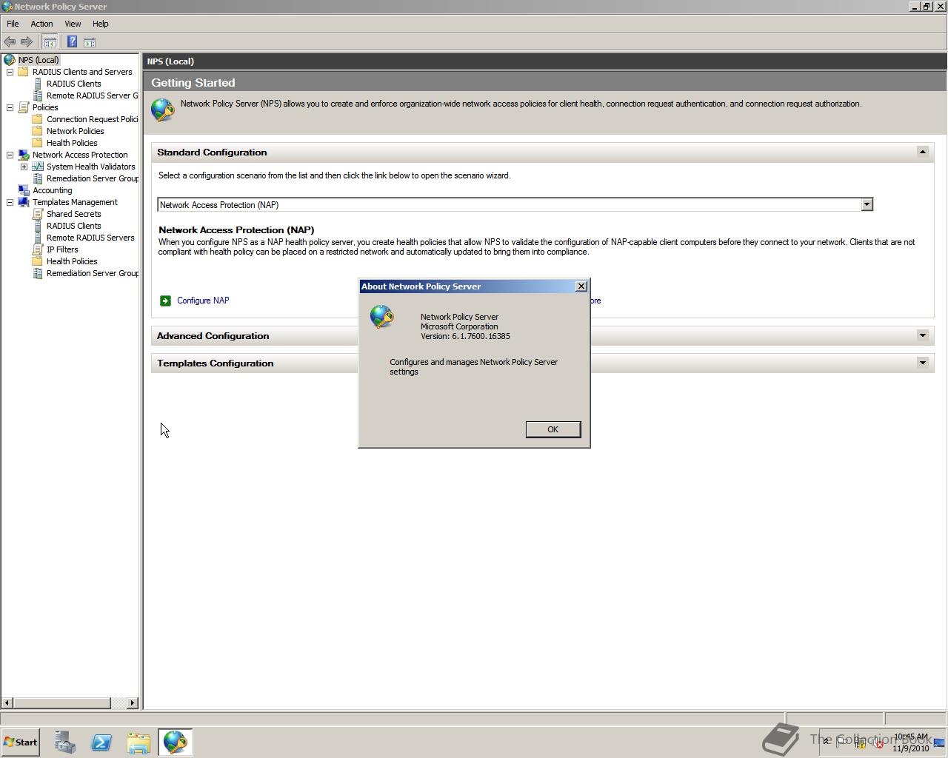The width and height of the screenshot is (948, 758).
Task: Expand the Templates Configuration section
Action: (x=922, y=363)
